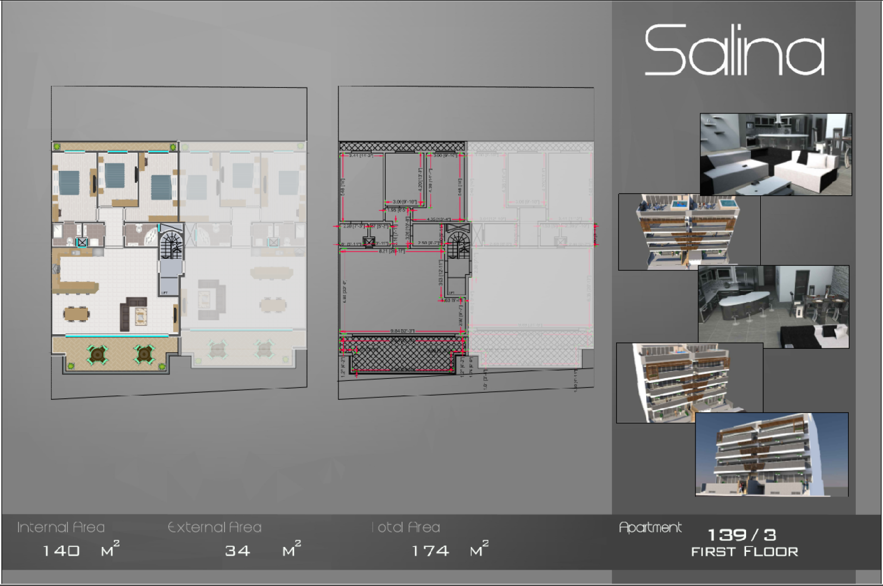Select the FIRST FLOOR label
The width and height of the screenshot is (883, 586).
744,551
